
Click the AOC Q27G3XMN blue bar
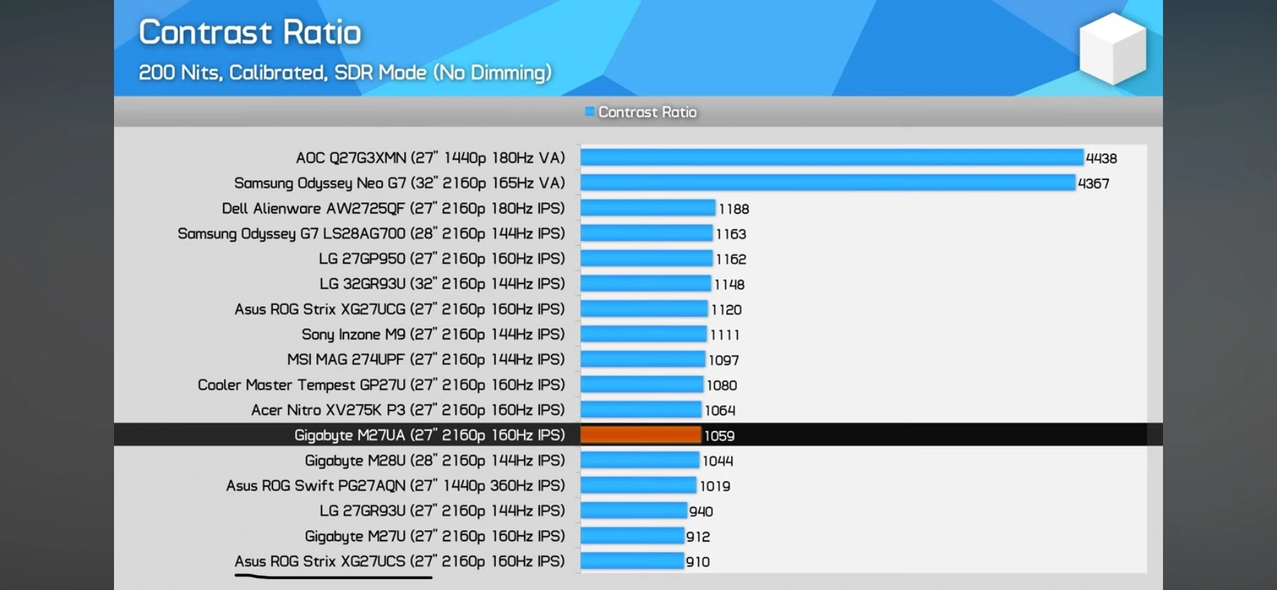click(832, 157)
